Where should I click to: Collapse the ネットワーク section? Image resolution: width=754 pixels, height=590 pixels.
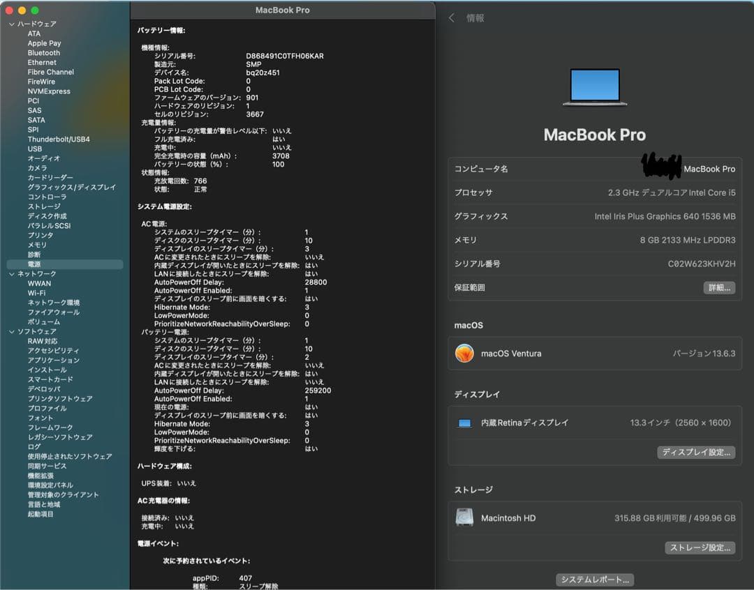coord(12,273)
